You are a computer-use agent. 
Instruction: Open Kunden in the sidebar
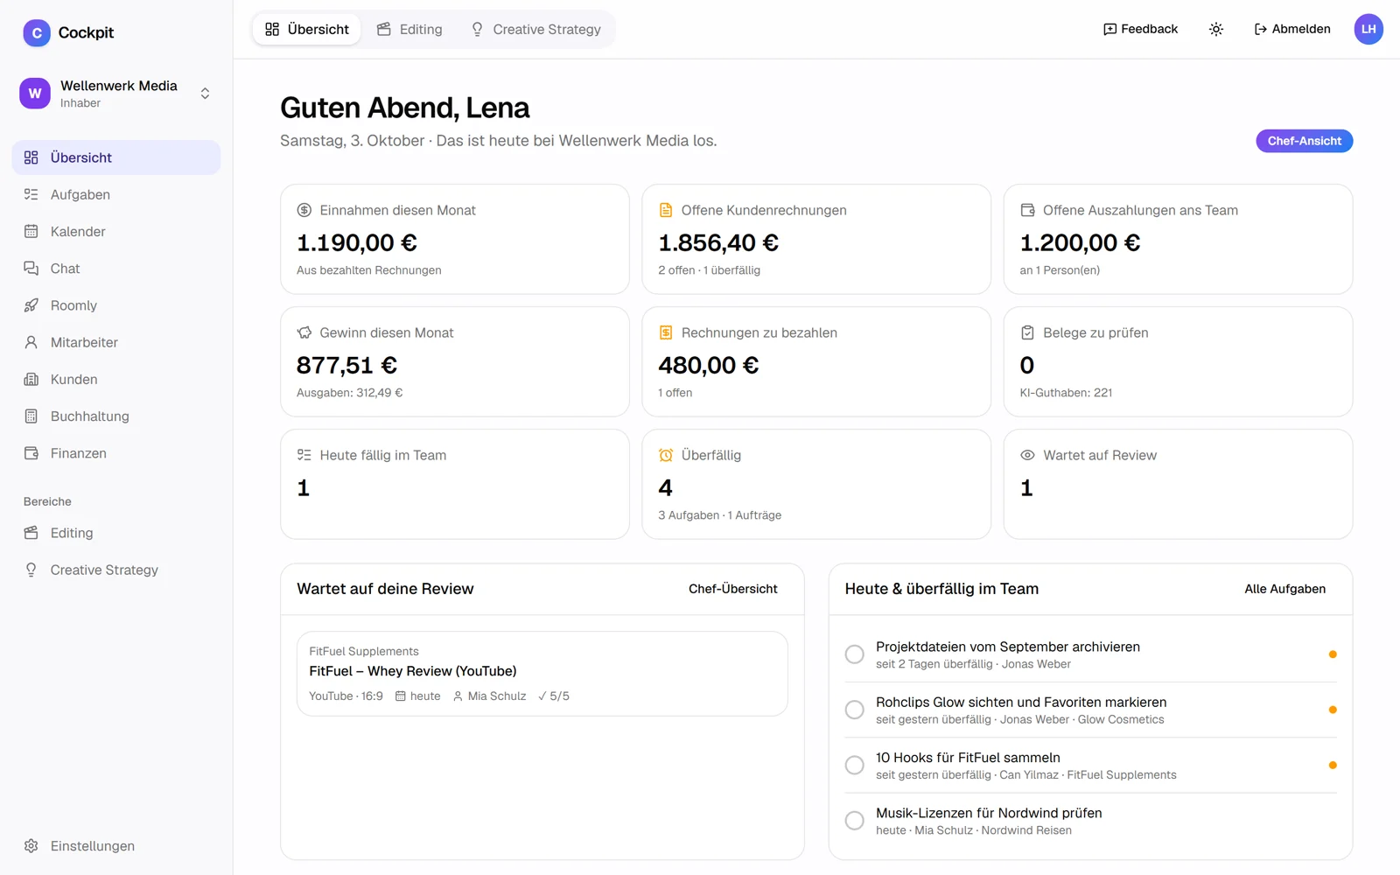116,379
